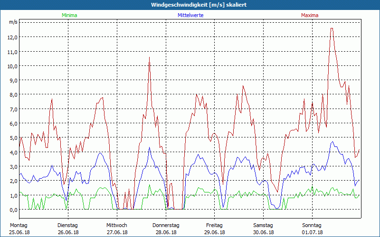Click the 5,0 y-axis value
This screenshot has width=380, height=237.
pos(14,138)
